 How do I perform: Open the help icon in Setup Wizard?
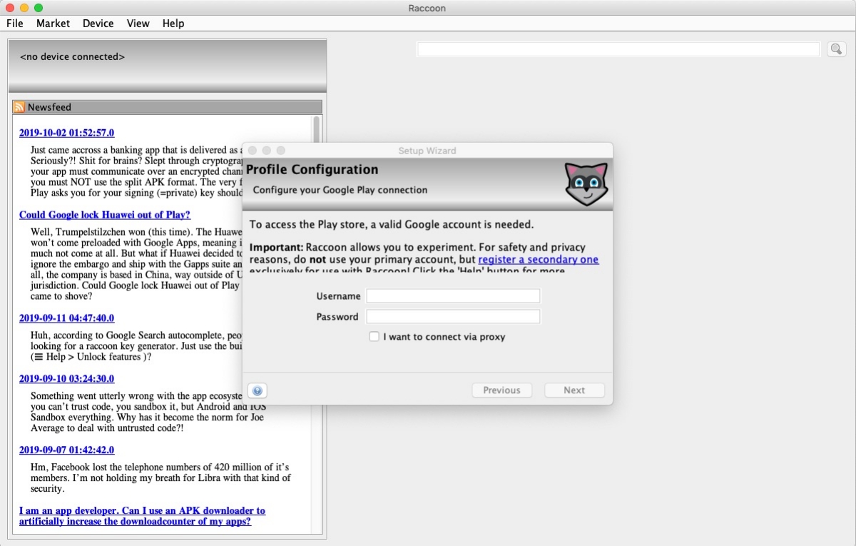tap(258, 390)
